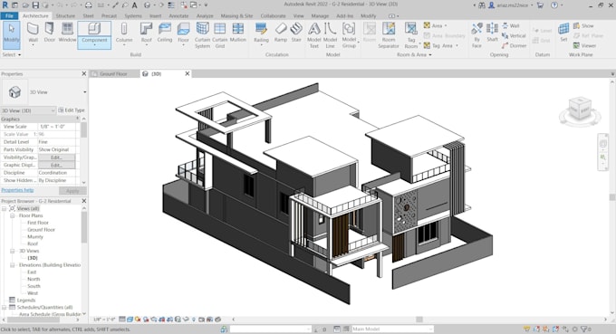
Task: Click the Save icon in quick access toolbar
Action: [x=35, y=5]
